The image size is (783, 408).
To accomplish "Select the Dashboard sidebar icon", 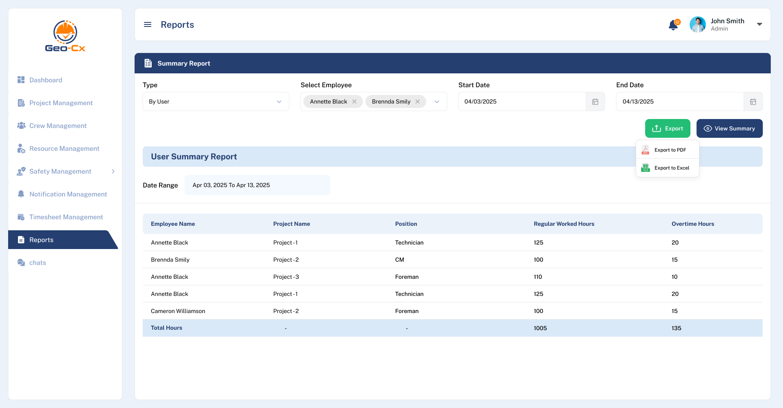I will coord(21,80).
